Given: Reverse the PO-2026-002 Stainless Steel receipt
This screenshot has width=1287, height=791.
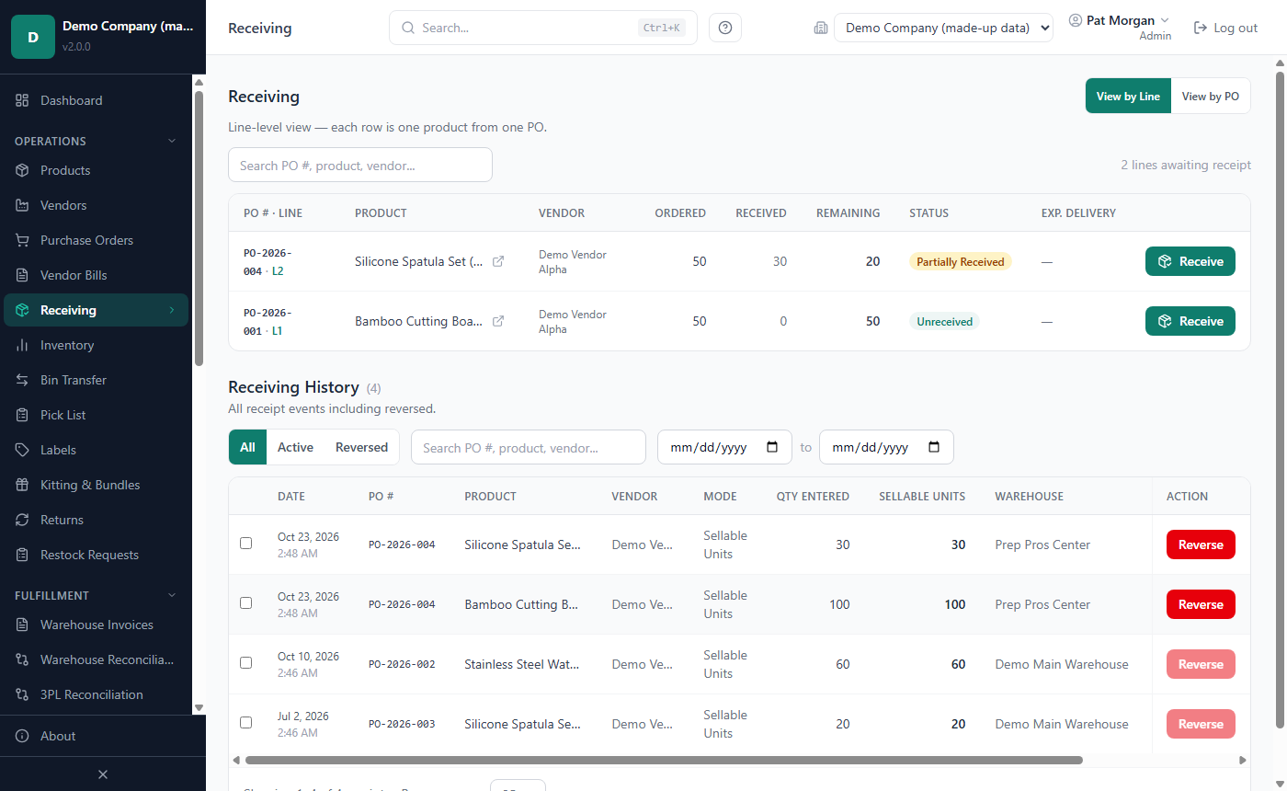Looking at the screenshot, I should click(x=1201, y=664).
